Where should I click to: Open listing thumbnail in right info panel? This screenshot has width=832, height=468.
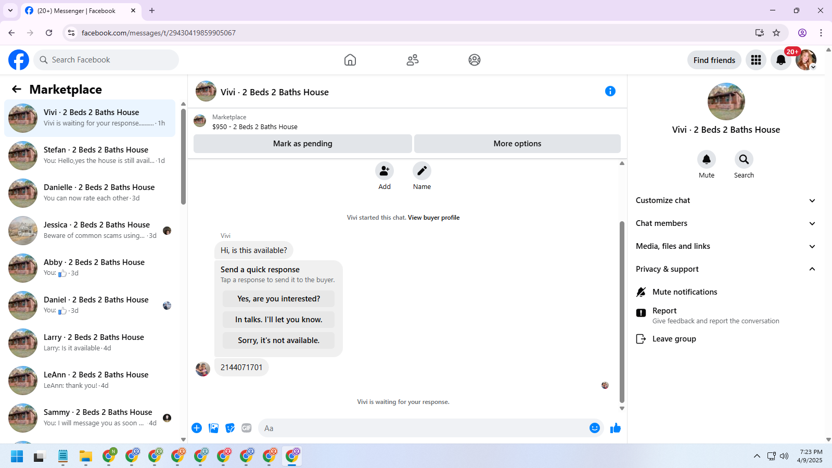pyautogui.click(x=726, y=102)
